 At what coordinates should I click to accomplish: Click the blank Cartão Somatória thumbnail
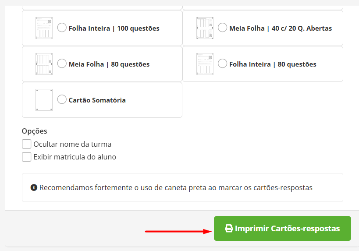(x=44, y=100)
